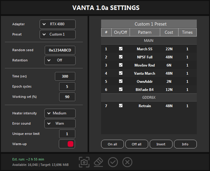Expand the Error sound dropdown
210x171 pixels.
tap(60, 123)
